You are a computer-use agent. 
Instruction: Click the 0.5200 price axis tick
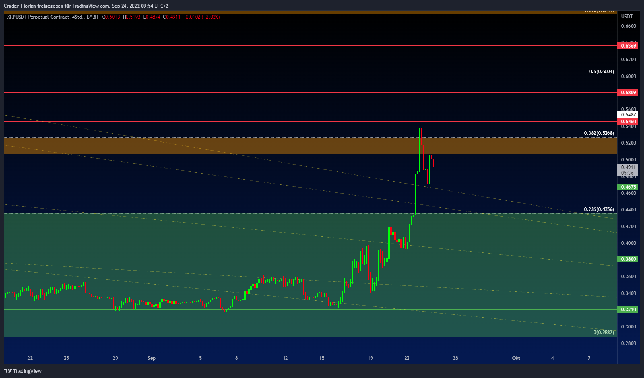coord(629,143)
